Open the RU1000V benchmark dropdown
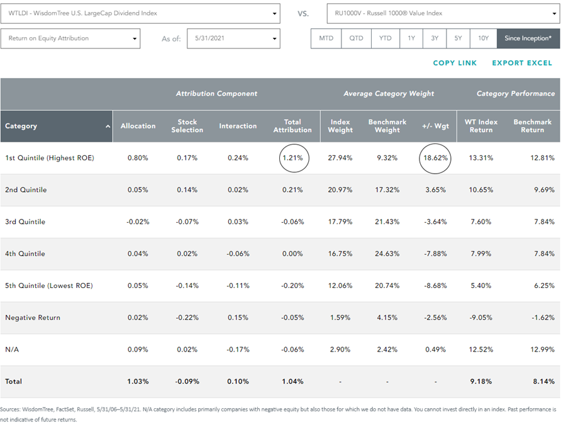This screenshot has width=566, height=427. pos(443,13)
